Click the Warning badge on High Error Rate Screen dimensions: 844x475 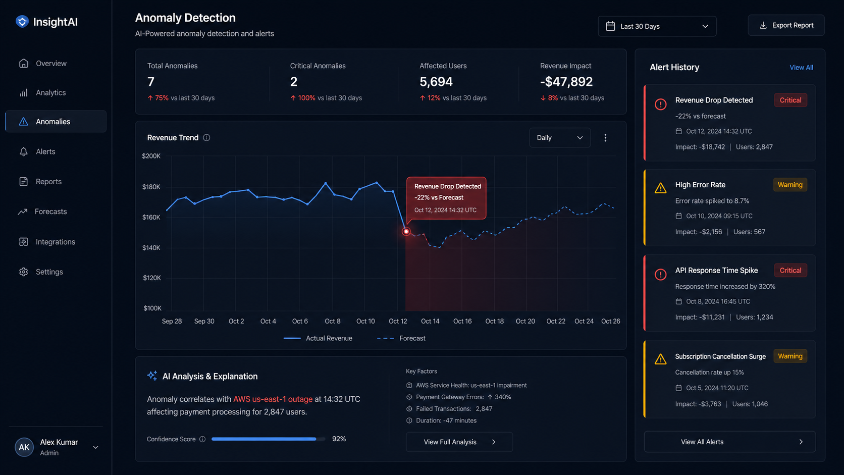790,185
